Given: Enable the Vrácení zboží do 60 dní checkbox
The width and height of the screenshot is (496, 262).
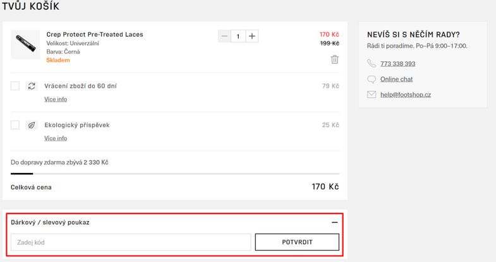Looking at the screenshot, I should pyautogui.click(x=15, y=86).
